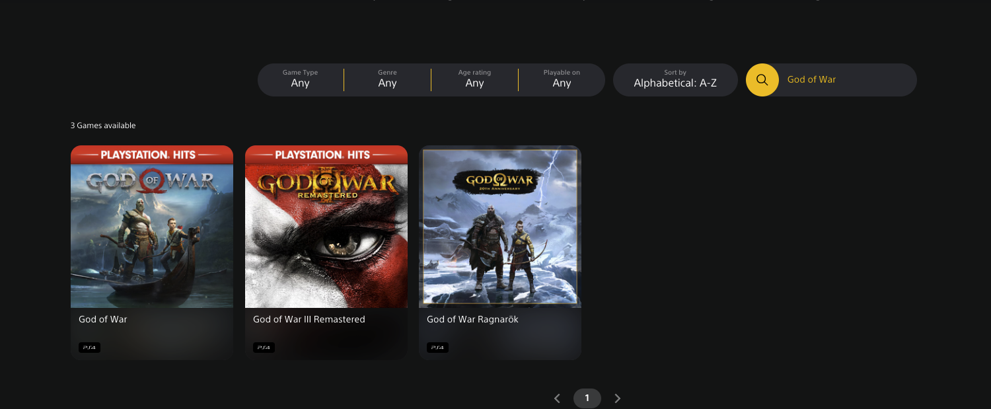Image resolution: width=991 pixels, height=409 pixels.
Task: Click the God of War III Remastered title
Action: 309,319
